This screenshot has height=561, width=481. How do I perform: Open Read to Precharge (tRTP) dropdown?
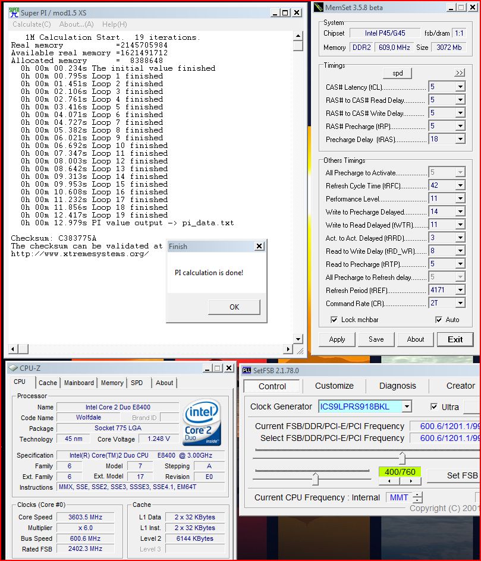point(461,264)
